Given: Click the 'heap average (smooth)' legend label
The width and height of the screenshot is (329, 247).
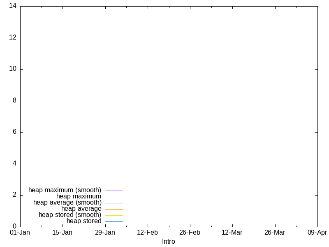Looking at the screenshot, I should click(x=67, y=203).
